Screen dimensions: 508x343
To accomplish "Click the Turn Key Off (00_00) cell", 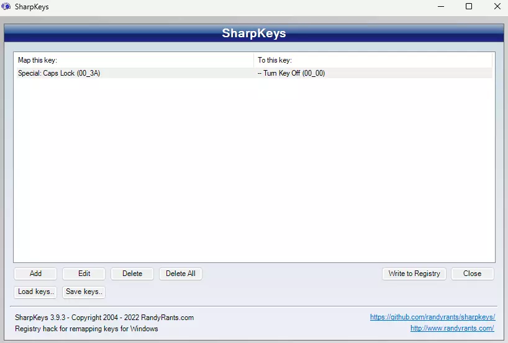I will (291, 73).
